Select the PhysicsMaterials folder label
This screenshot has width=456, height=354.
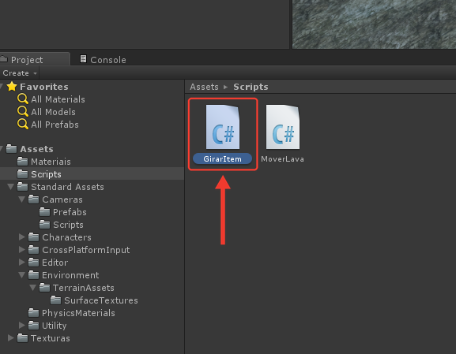[78, 313]
